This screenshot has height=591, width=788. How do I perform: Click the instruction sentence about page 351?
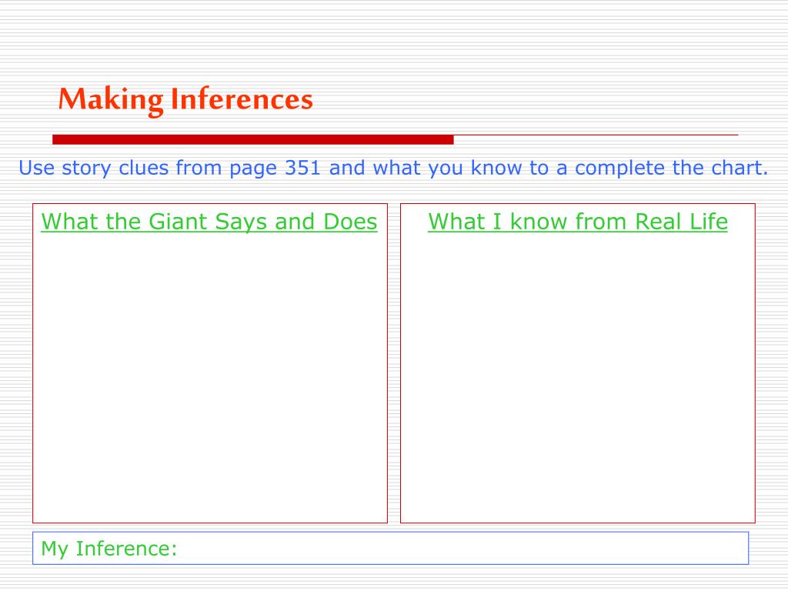click(x=393, y=169)
